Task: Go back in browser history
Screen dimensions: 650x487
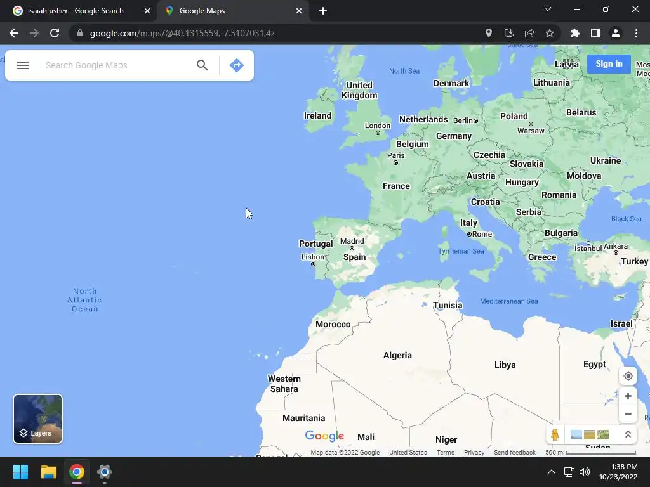Action: click(14, 33)
